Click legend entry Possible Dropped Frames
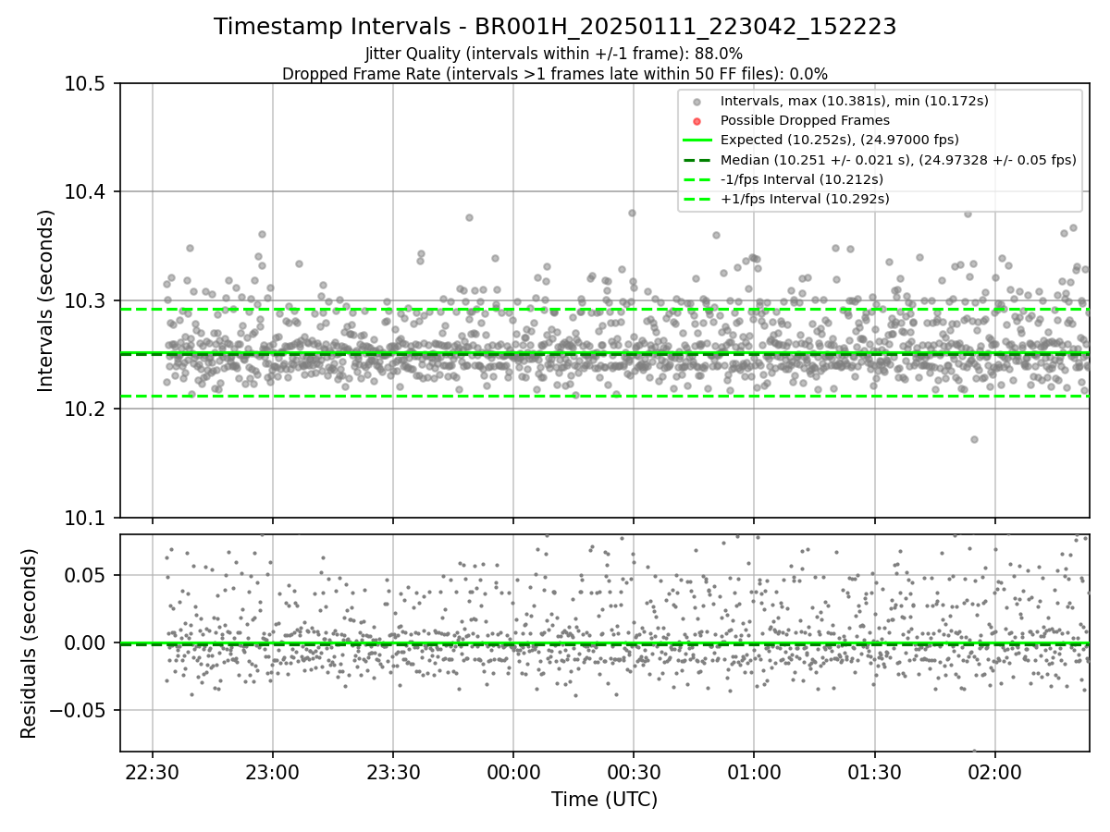 point(805,120)
